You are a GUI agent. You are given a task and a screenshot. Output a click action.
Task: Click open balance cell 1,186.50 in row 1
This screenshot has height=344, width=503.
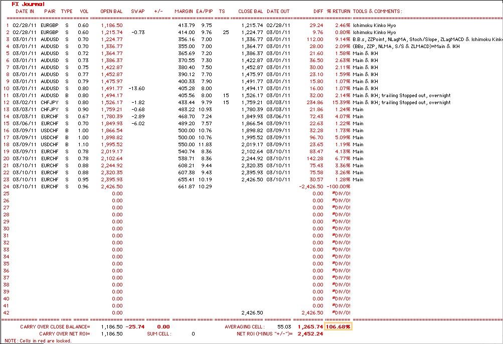coord(112,26)
